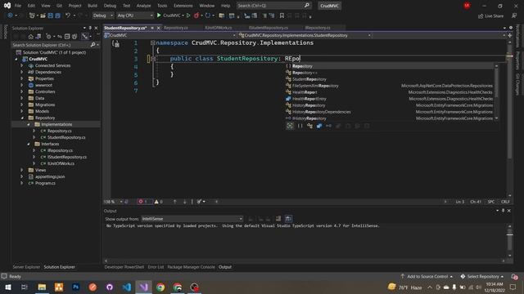Click Start Without Debugging outline play icon
The image size is (524, 294).
click(x=188, y=16)
